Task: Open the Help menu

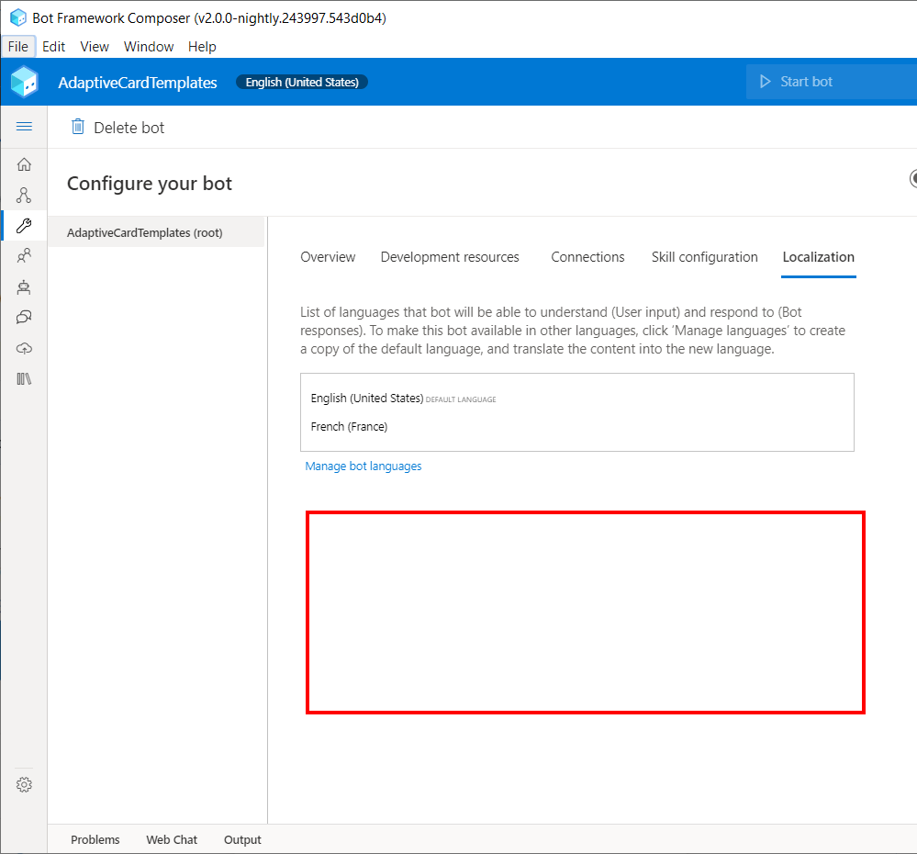Action: click(202, 46)
